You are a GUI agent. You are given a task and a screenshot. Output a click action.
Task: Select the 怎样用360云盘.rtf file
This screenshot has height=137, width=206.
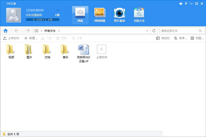point(83,53)
